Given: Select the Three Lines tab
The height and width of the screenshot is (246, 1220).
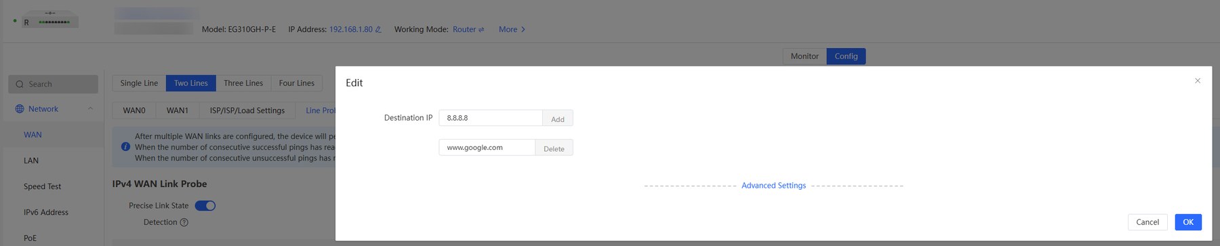Looking at the screenshot, I should 243,83.
